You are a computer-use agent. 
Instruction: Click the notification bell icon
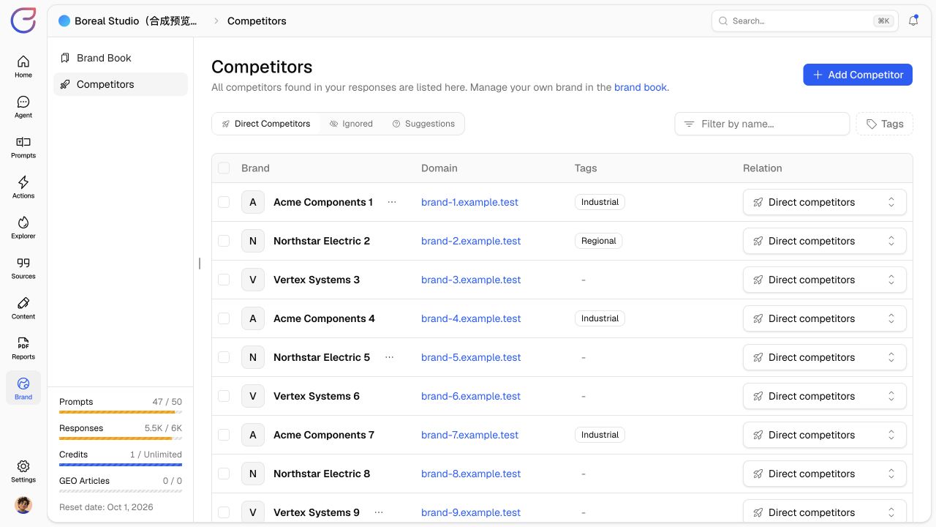[x=913, y=21]
